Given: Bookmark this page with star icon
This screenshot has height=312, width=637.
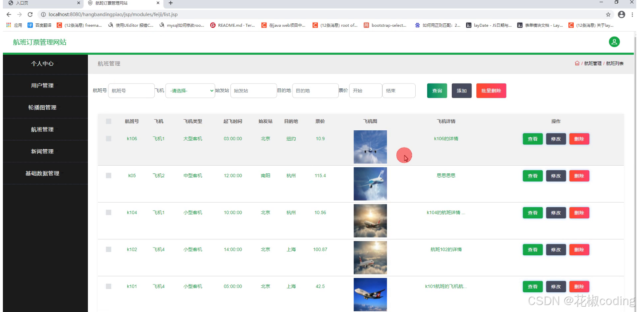Looking at the screenshot, I should [x=608, y=14].
